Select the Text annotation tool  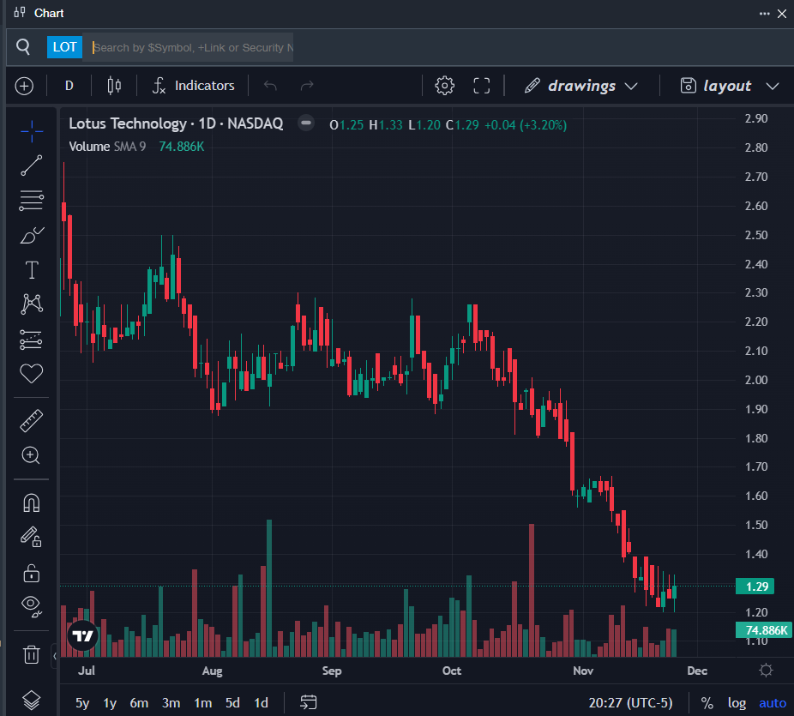[x=32, y=270]
